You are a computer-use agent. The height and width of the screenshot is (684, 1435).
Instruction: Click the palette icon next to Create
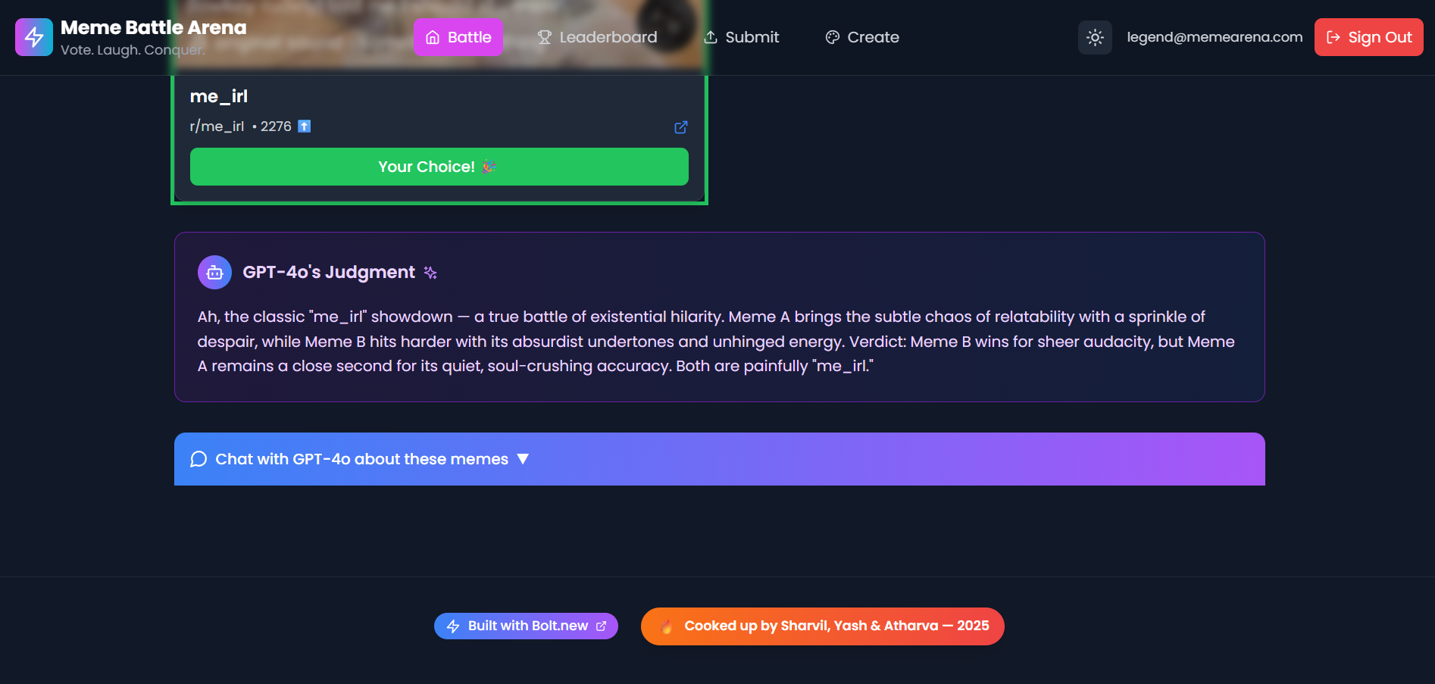[833, 36]
